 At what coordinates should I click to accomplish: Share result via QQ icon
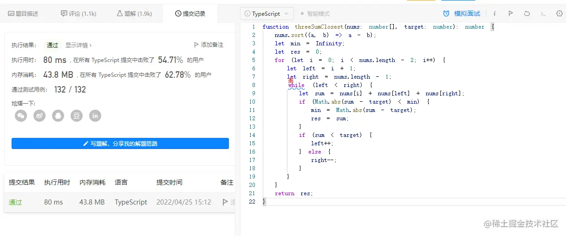click(58, 116)
